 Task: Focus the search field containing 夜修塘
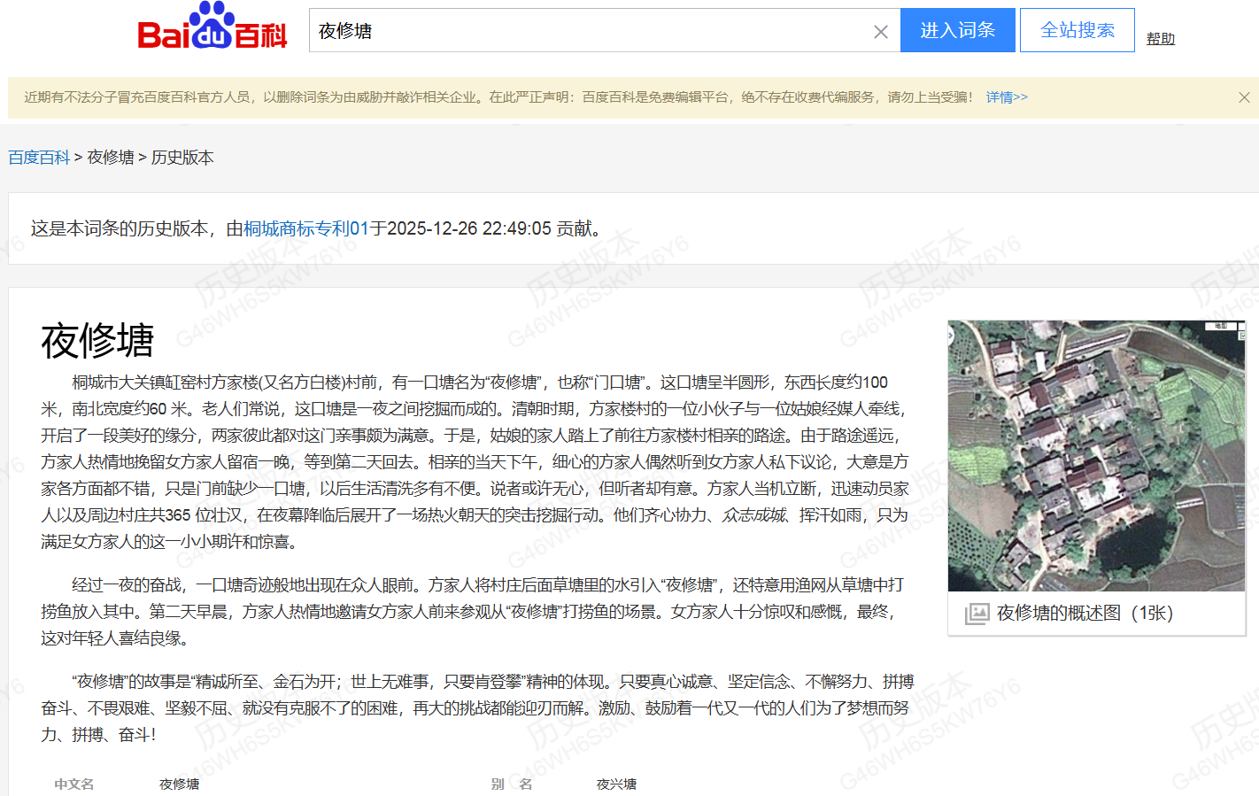(x=584, y=31)
